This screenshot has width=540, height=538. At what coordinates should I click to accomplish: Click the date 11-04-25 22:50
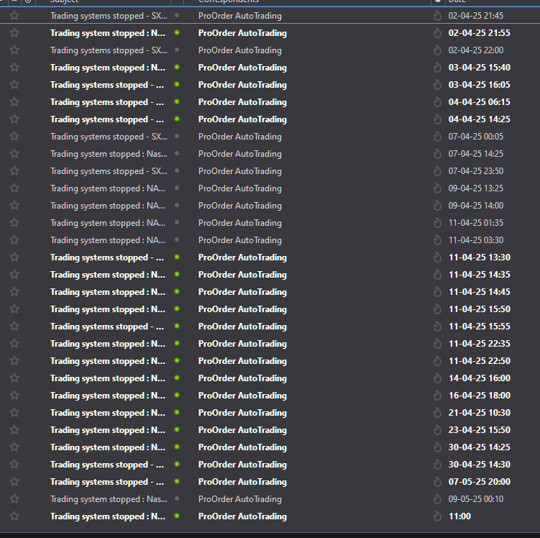coord(480,360)
